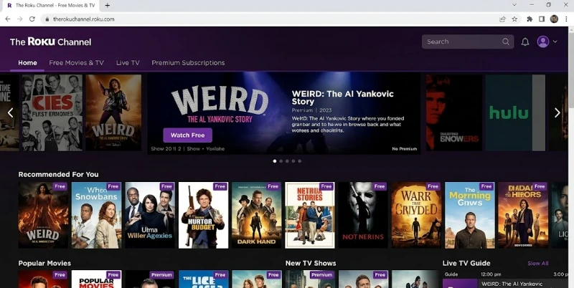Open the Not Nerins poster
The width and height of the screenshot is (574, 288).
tap(363, 215)
